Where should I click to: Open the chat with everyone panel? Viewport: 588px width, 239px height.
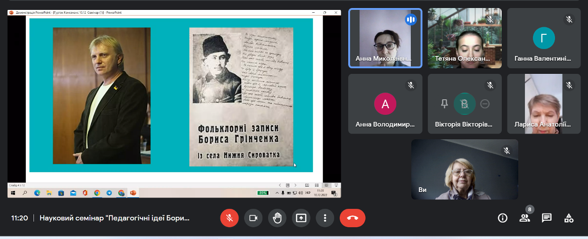547,218
